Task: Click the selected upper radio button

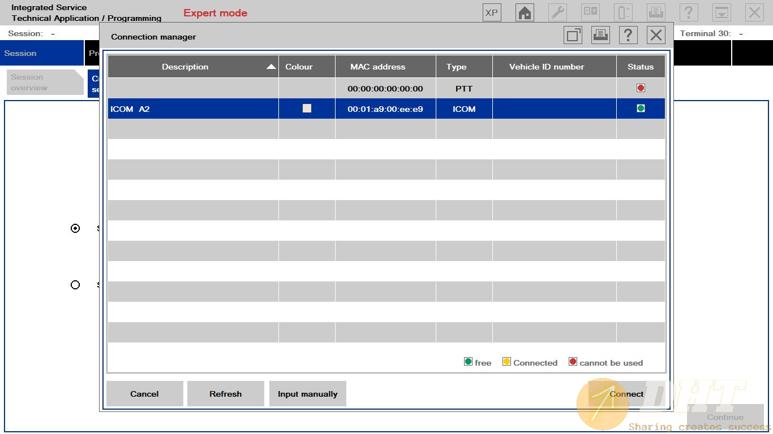Action: coord(75,228)
